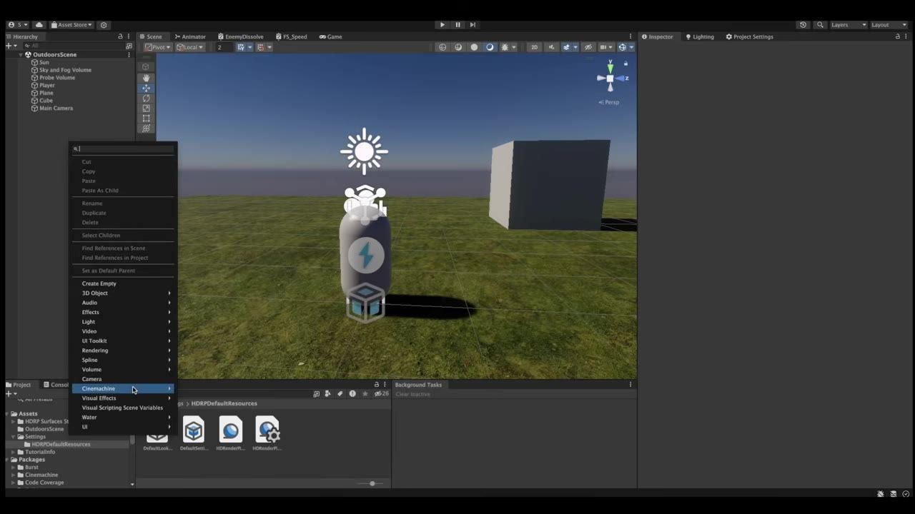The image size is (915, 514).
Task: Open the 3D Object submenu
Action: pos(123,293)
